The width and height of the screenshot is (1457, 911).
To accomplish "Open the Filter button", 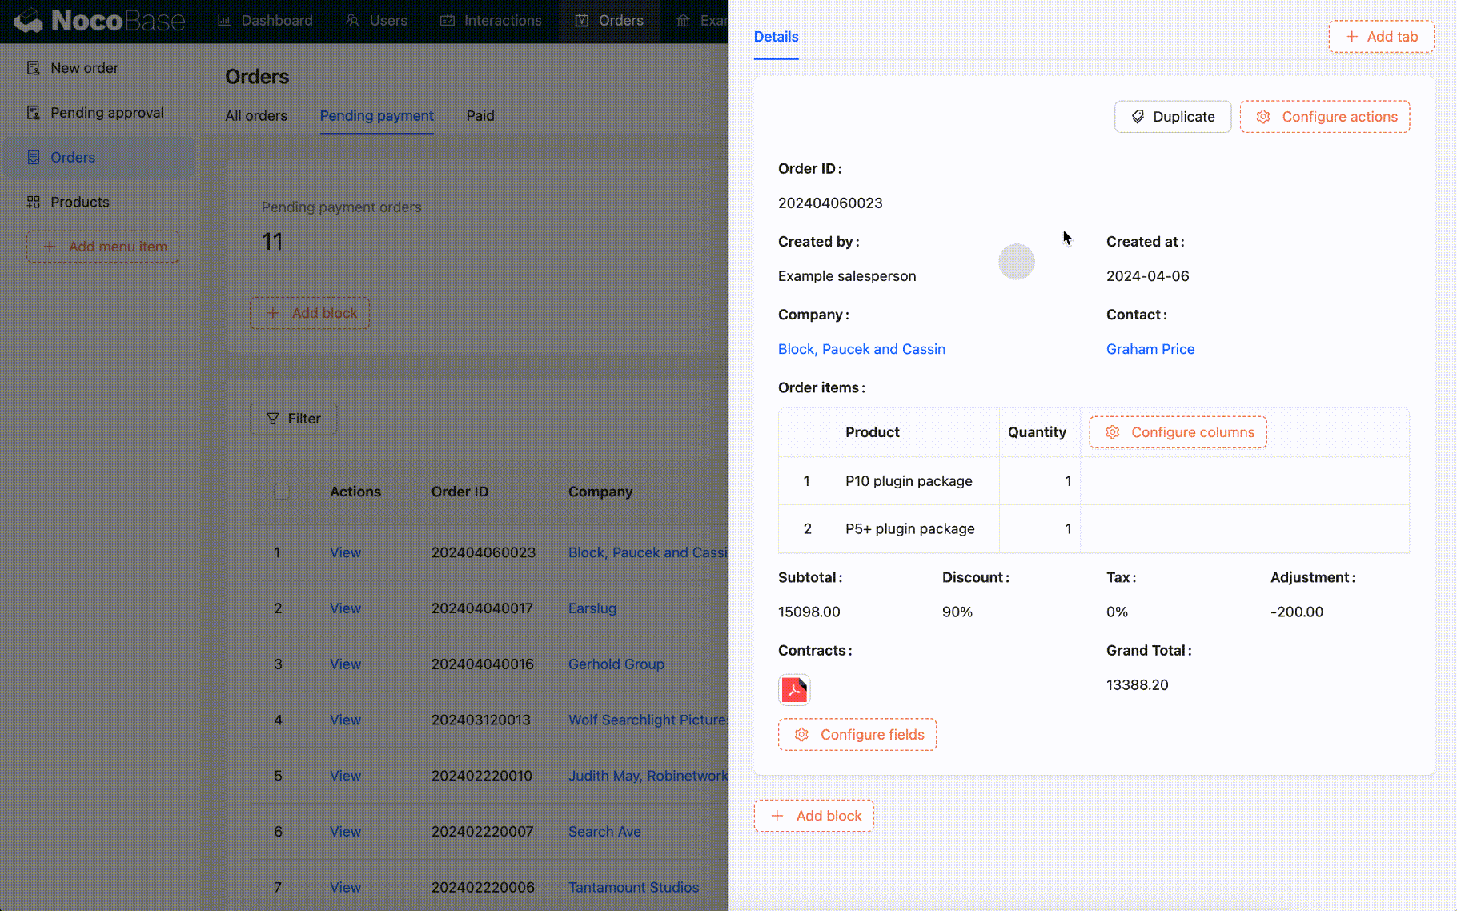I will coord(294,419).
